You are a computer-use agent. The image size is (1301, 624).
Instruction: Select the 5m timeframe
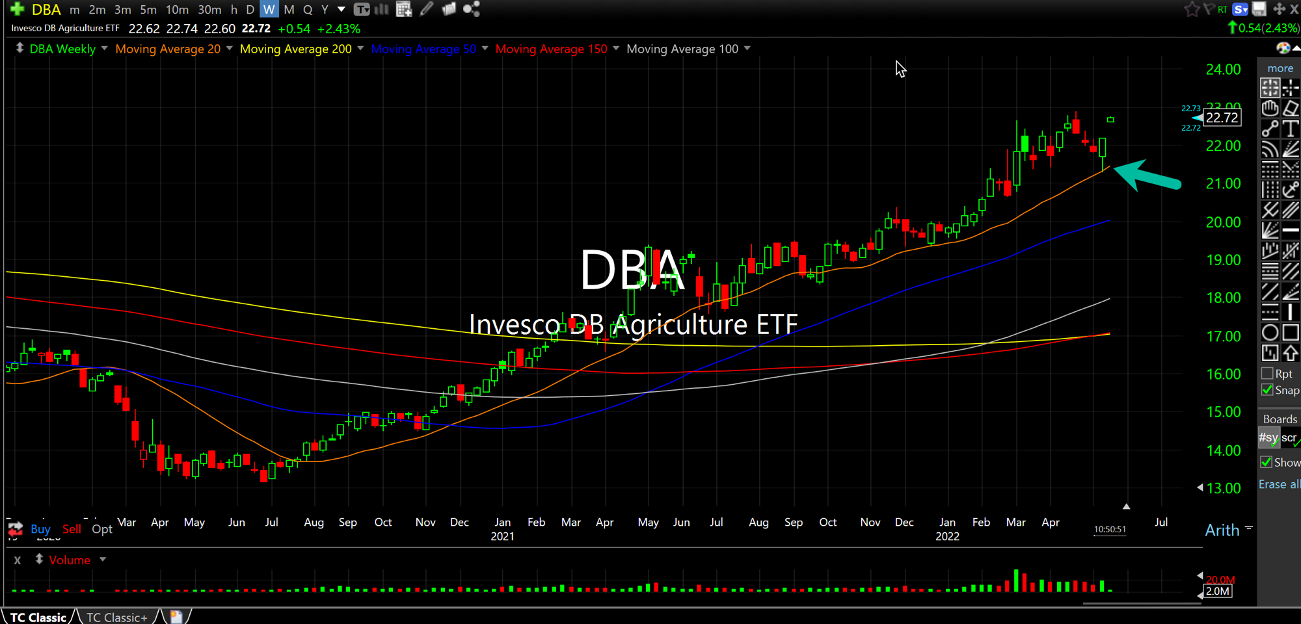148,10
